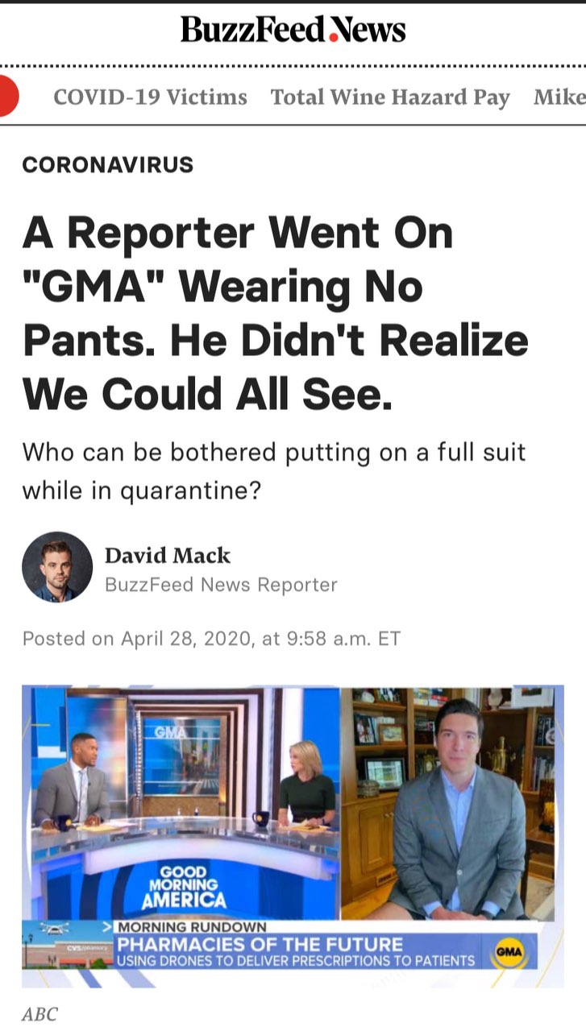Tap the 'A Reporter Went On GMA' headline
Viewport: 586px width, 1031px height.
[275, 313]
